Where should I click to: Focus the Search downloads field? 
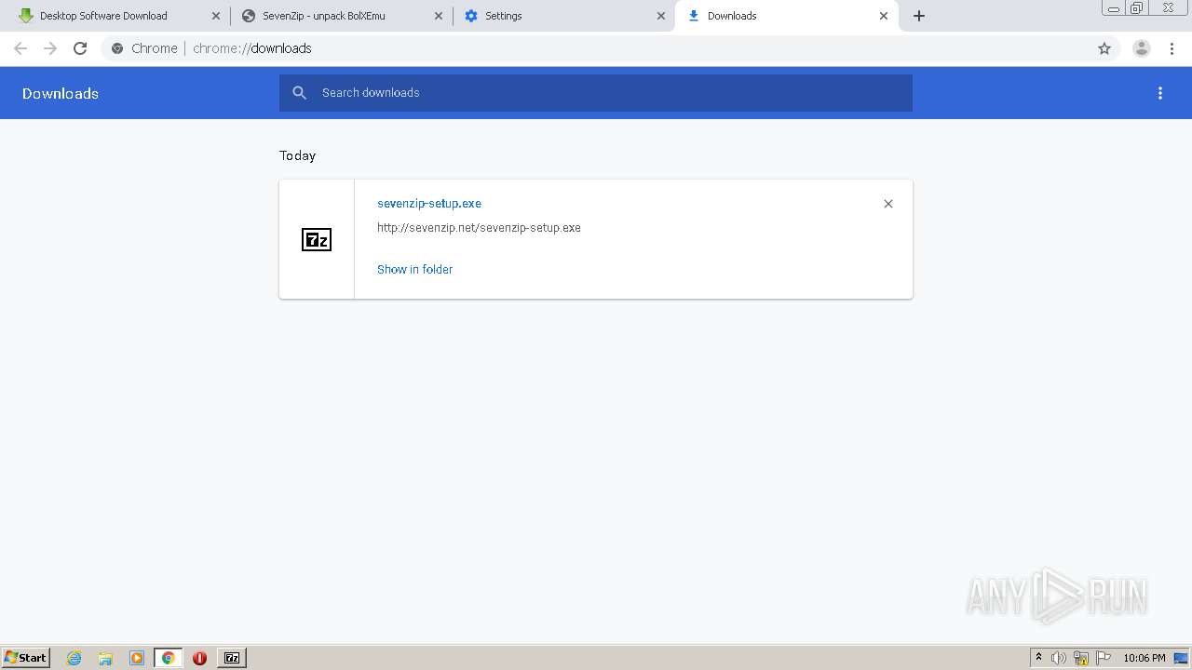[596, 93]
